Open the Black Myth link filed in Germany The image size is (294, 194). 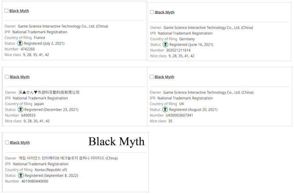165,12
